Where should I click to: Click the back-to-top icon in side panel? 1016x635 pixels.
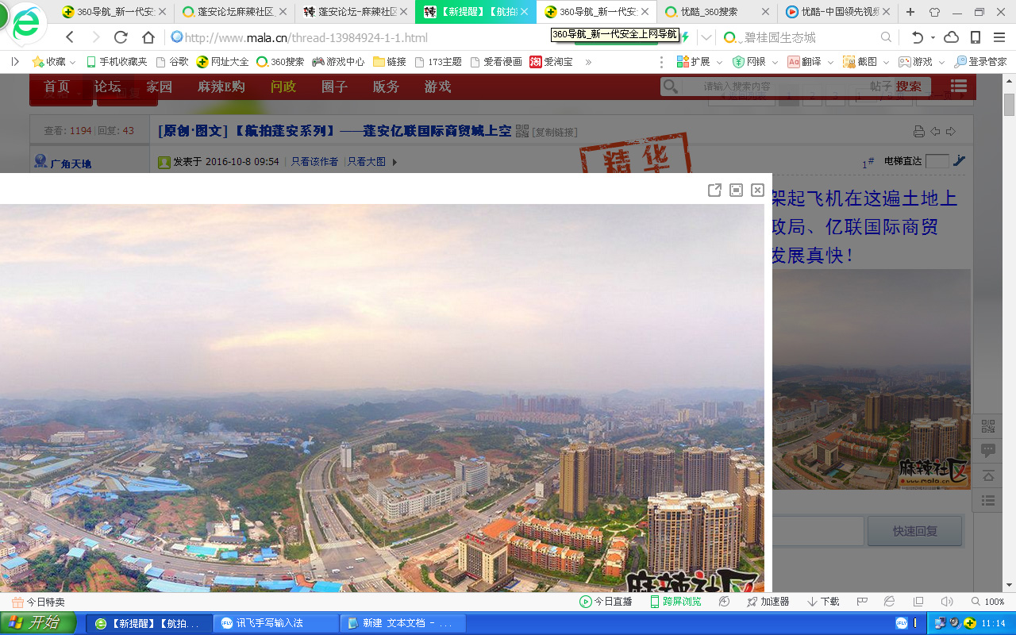click(988, 475)
